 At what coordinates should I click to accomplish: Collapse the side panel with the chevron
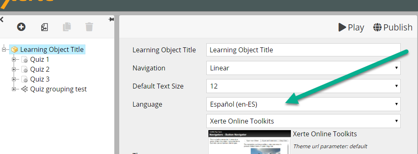click(x=2, y=19)
